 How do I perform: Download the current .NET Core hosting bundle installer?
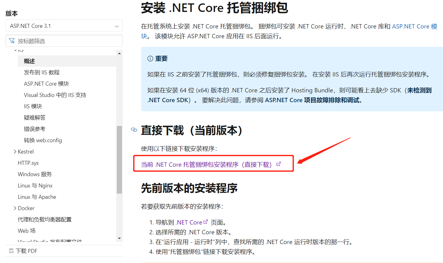tap(205, 164)
